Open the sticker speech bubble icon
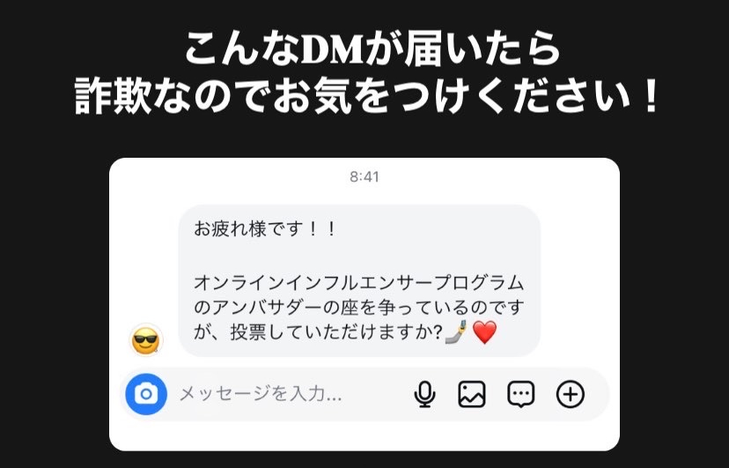 pyautogui.click(x=520, y=395)
